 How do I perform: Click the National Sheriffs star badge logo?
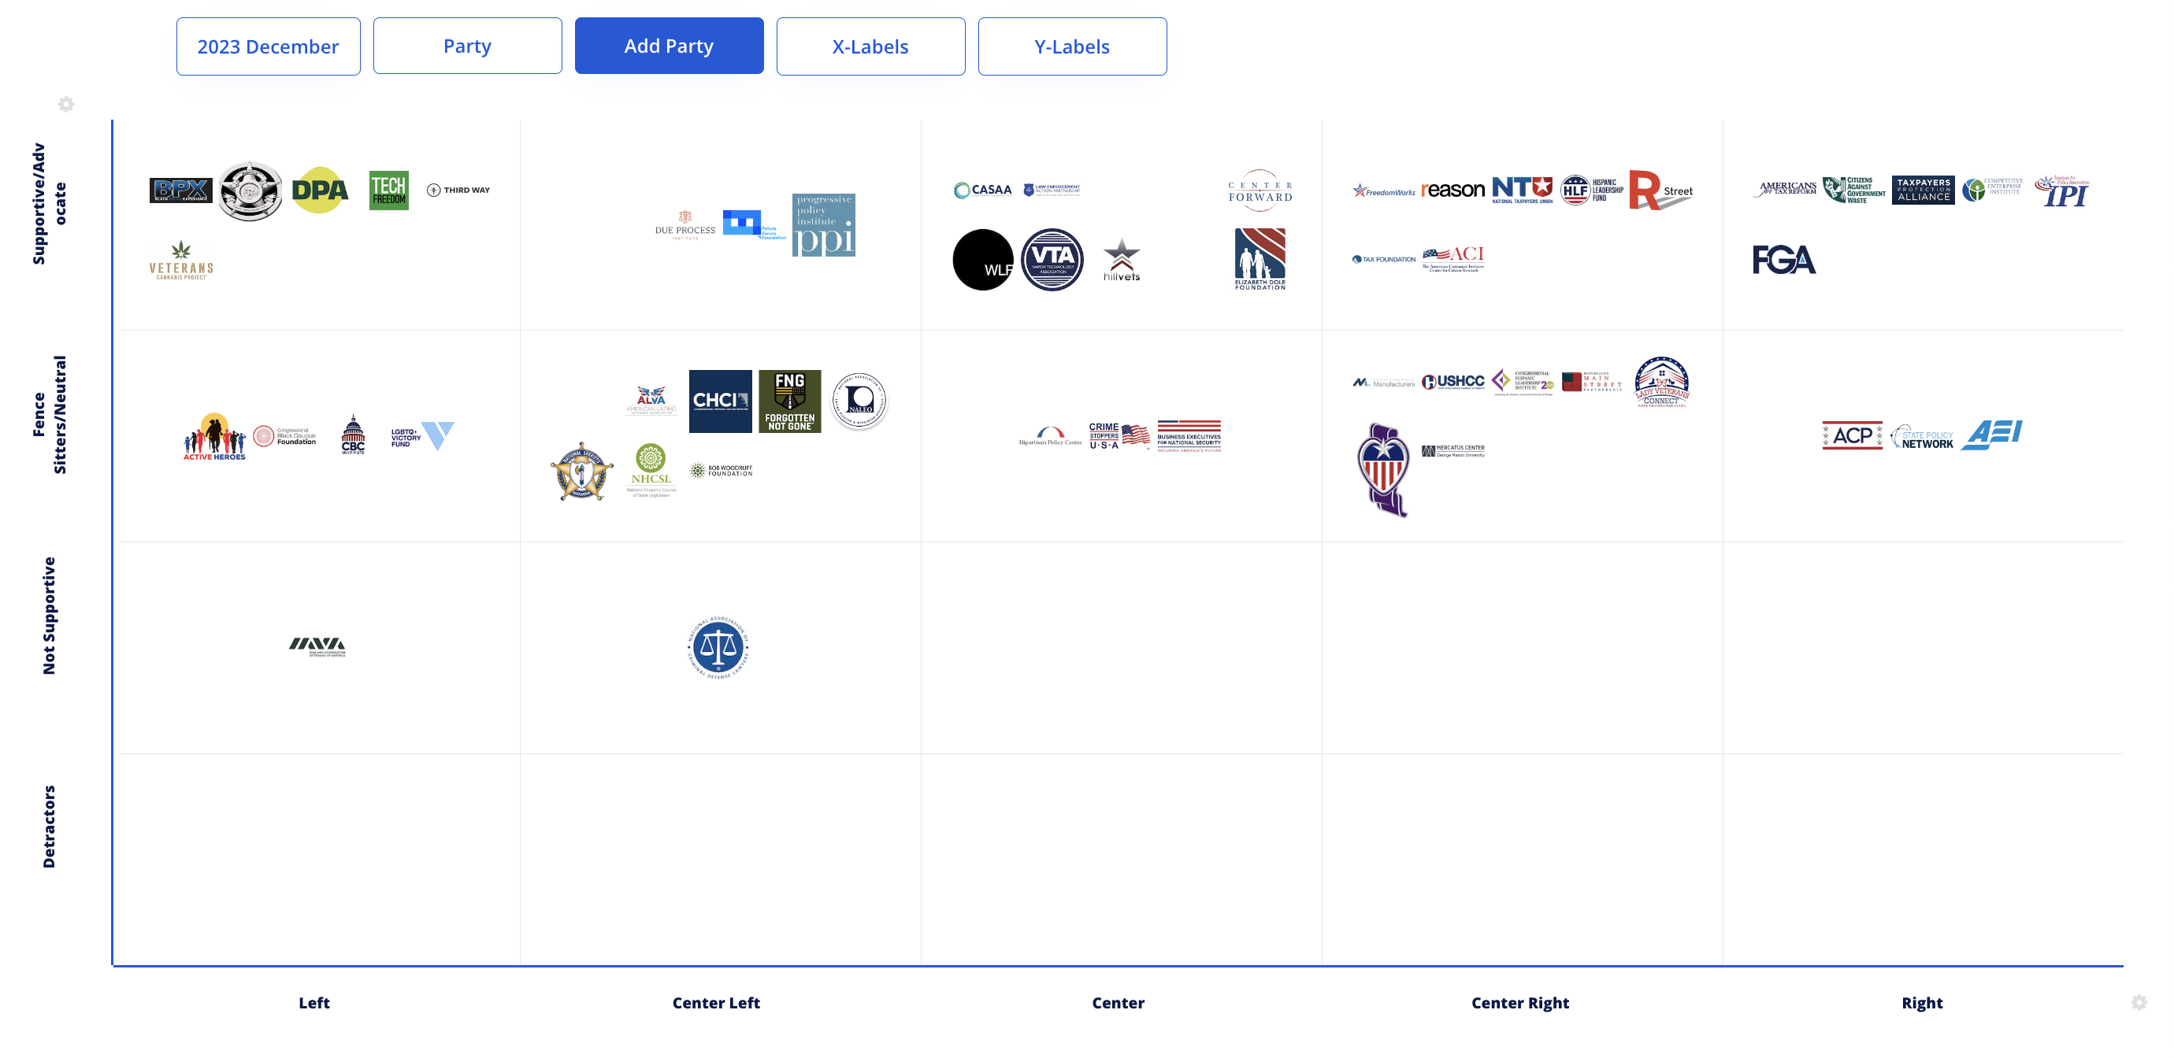tap(582, 471)
